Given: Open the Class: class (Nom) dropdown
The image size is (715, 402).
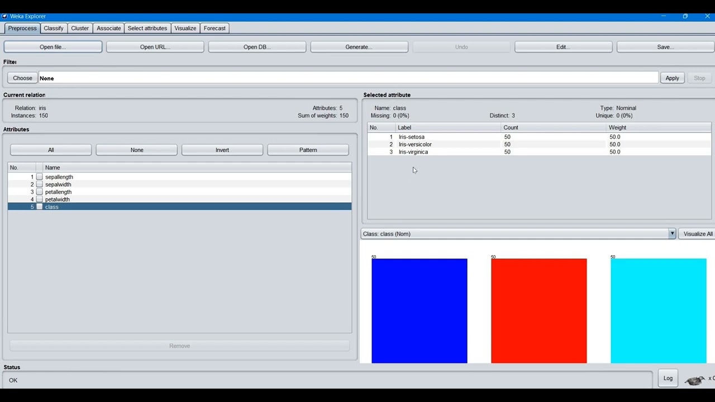Looking at the screenshot, I should [518, 234].
